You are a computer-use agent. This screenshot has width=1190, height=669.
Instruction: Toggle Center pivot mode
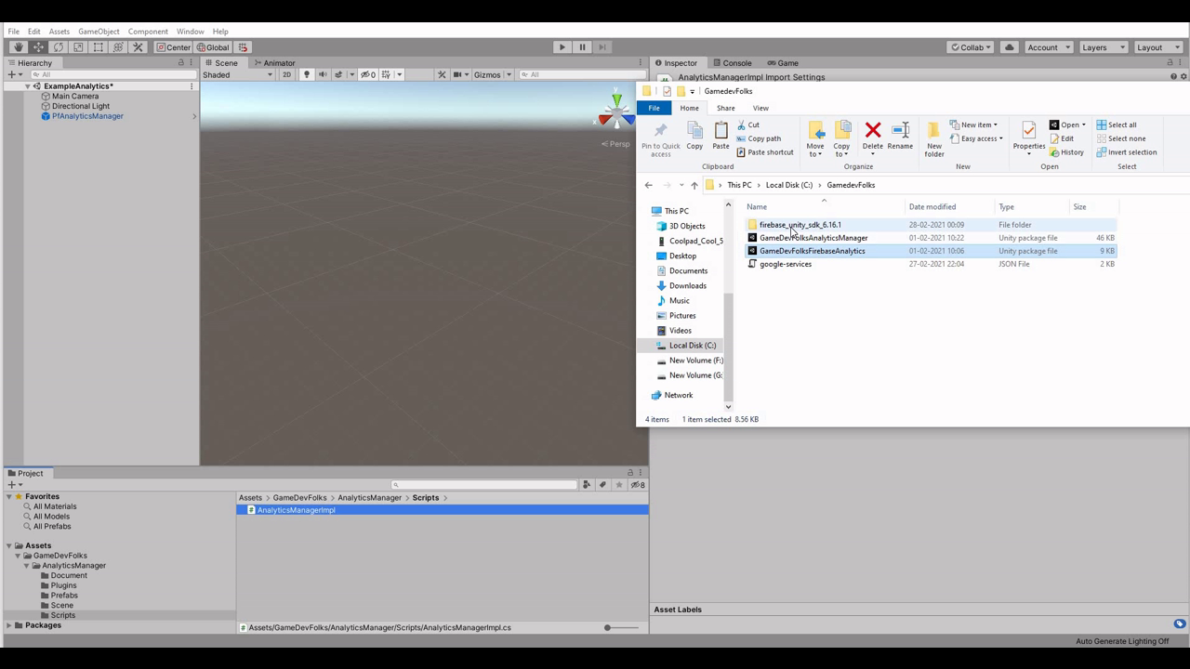point(173,47)
